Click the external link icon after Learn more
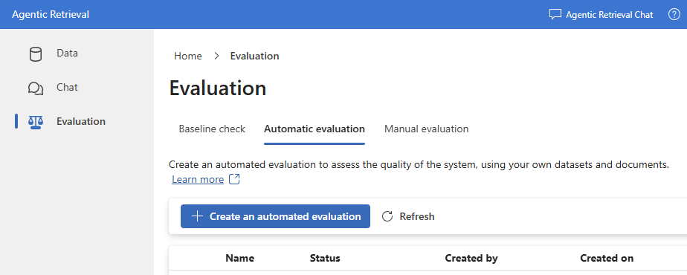 (x=234, y=179)
